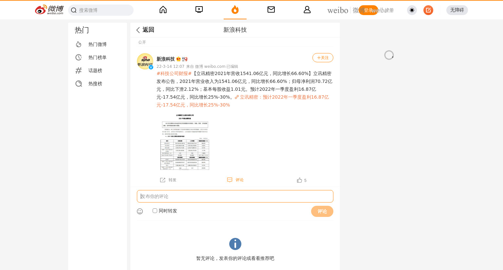Click the 已编辑 edited label

[x=232, y=67]
